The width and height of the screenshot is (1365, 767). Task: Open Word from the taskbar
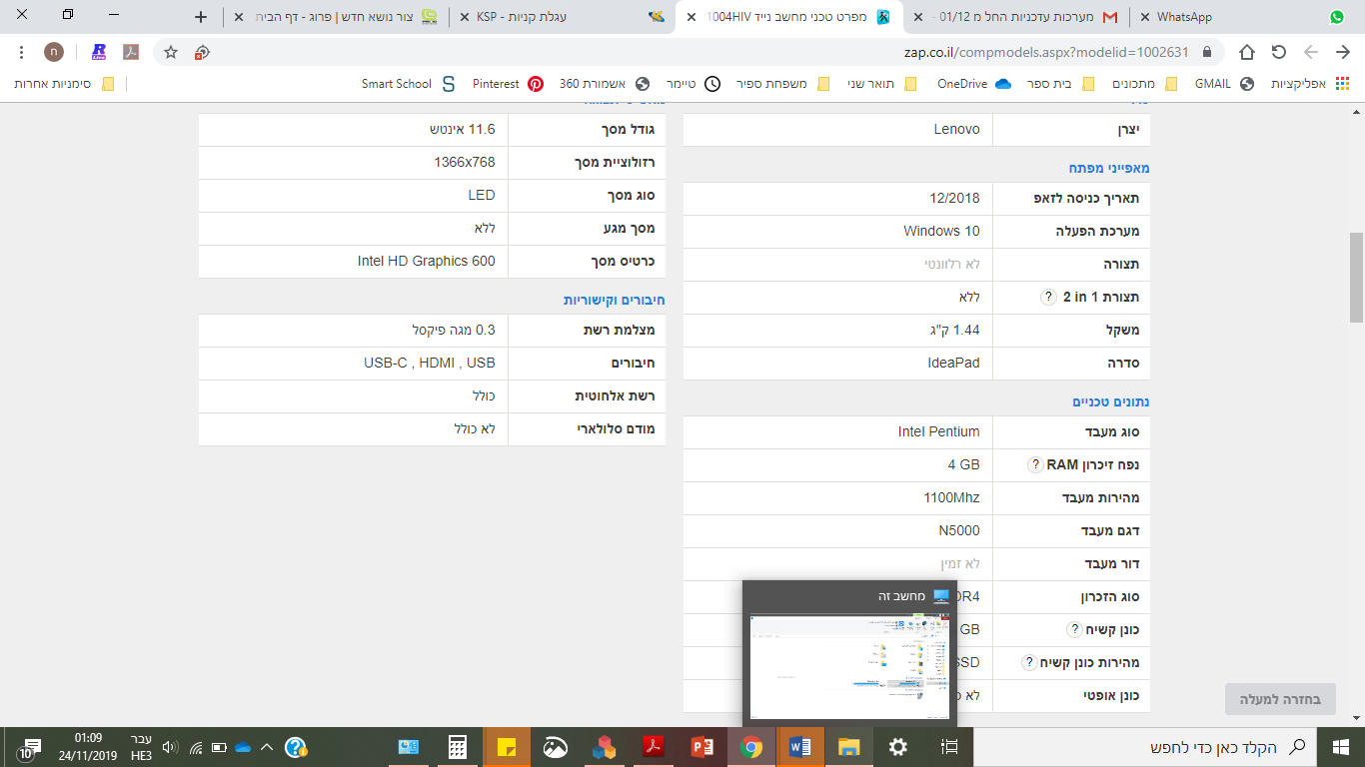800,747
